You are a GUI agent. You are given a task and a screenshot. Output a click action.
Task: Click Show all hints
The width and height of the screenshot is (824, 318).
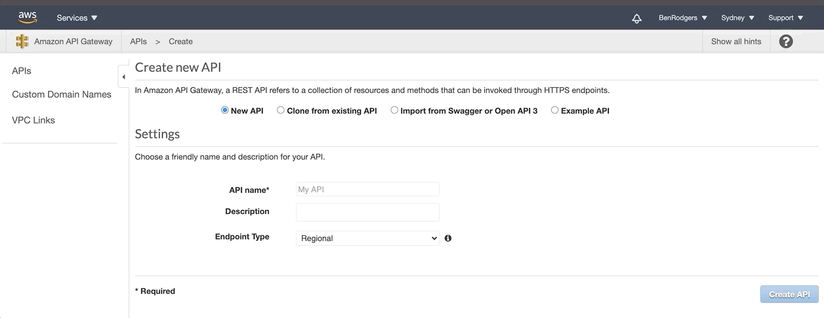736,41
